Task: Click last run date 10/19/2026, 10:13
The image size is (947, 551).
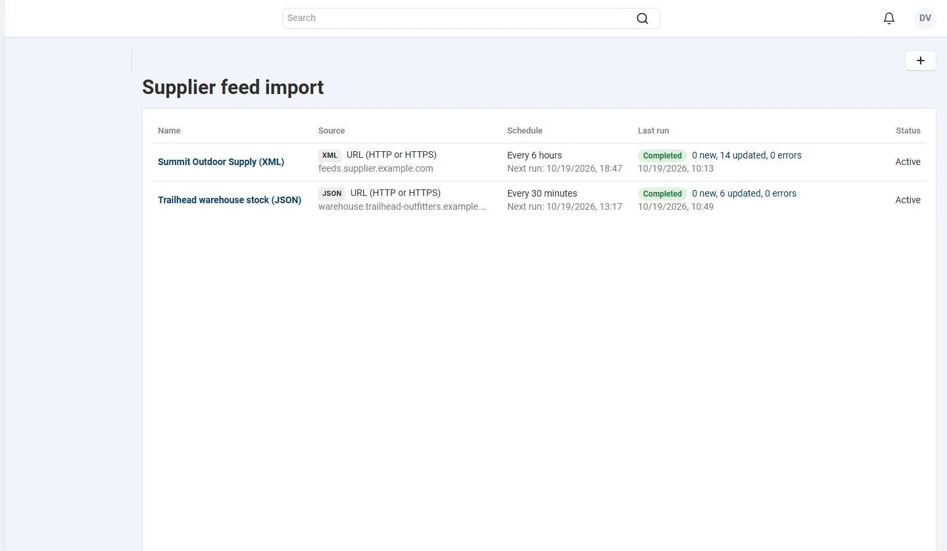Action: pos(675,168)
